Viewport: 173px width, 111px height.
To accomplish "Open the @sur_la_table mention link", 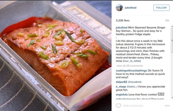I will [x=131, y=61].
